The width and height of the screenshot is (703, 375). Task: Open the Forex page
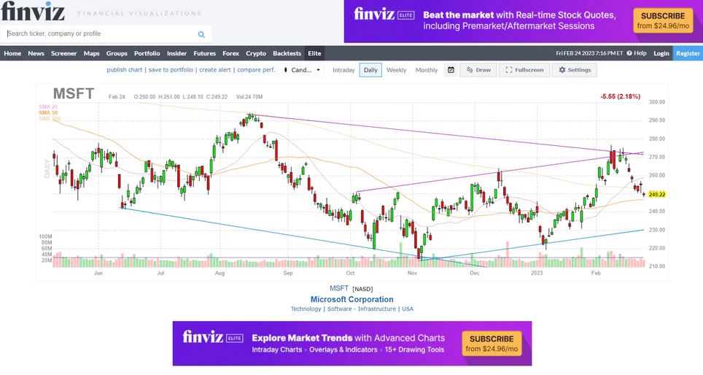230,53
